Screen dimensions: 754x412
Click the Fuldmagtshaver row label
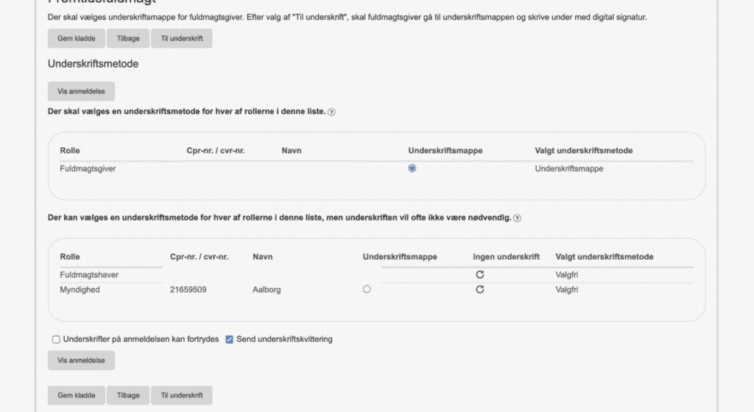click(89, 274)
